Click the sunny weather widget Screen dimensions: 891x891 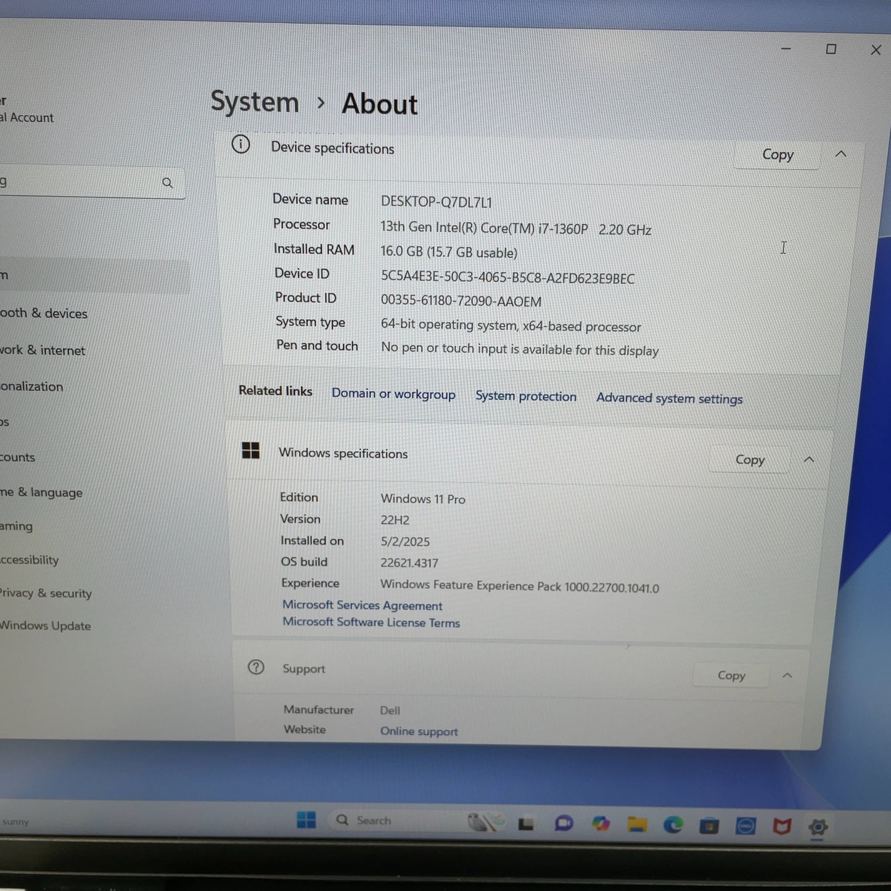15,822
